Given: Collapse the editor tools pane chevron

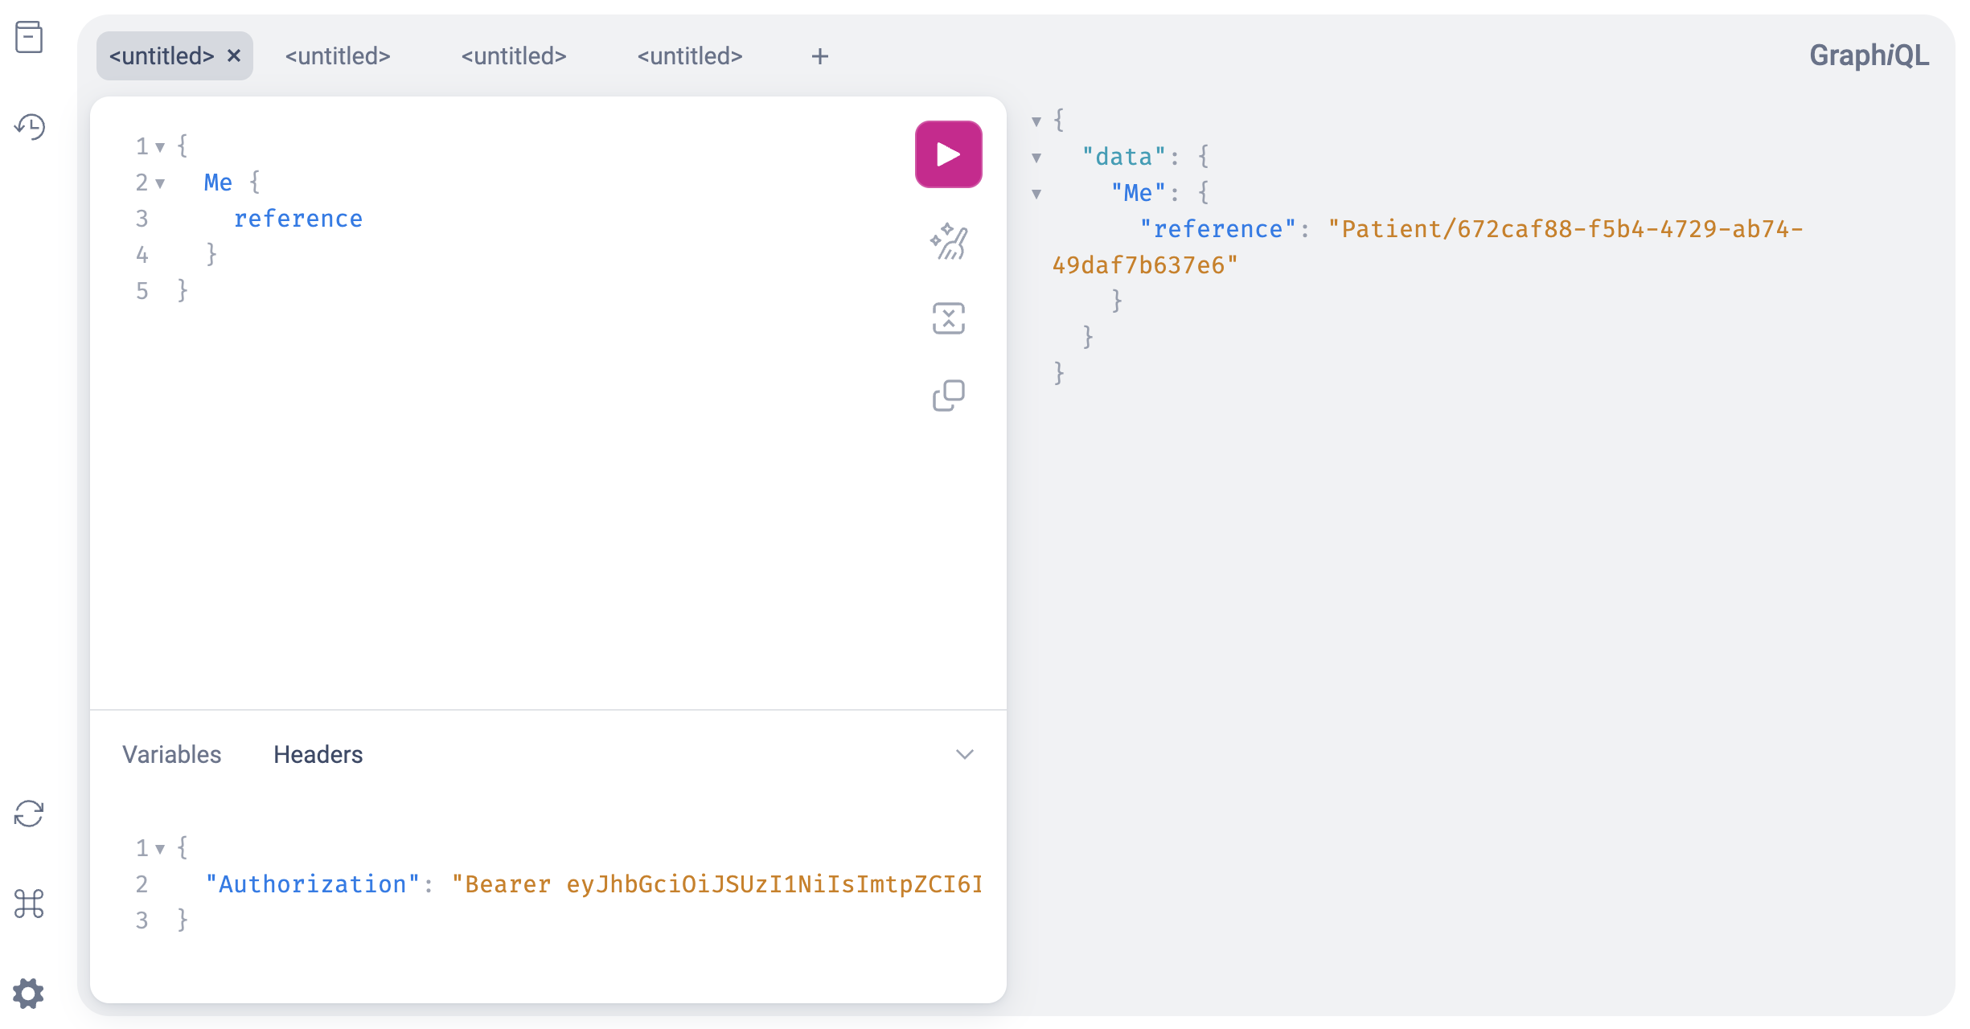Looking at the screenshot, I should click(965, 754).
